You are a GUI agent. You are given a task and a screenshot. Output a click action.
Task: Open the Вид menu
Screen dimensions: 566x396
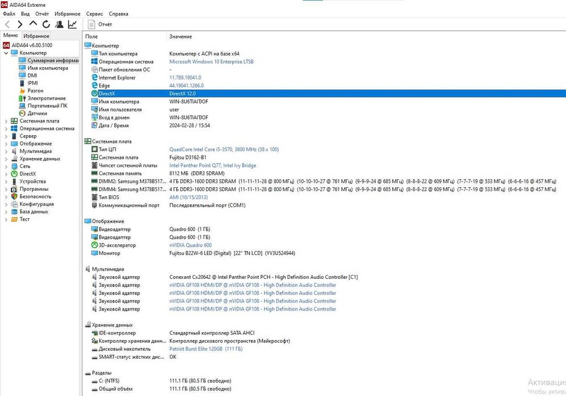(x=25, y=14)
